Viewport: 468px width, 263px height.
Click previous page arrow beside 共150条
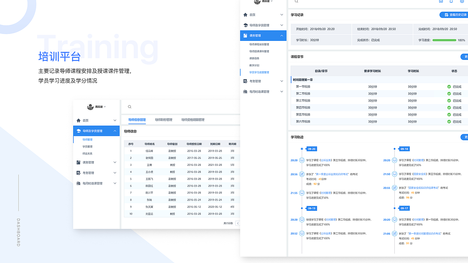click(x=238, y=223)
